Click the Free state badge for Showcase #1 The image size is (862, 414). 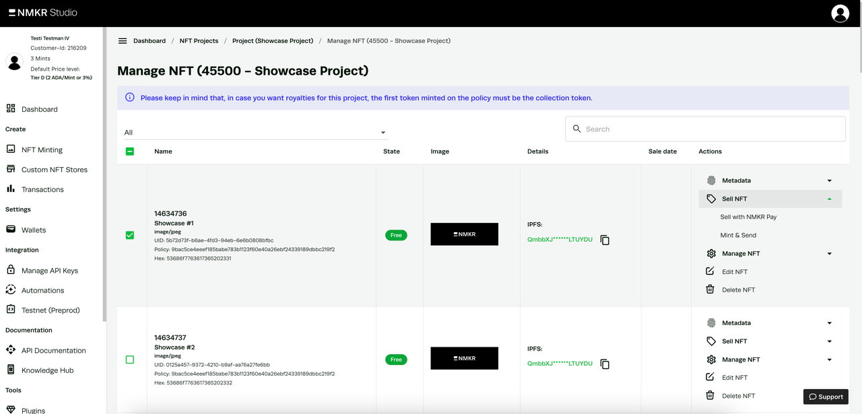pos(396,235)
